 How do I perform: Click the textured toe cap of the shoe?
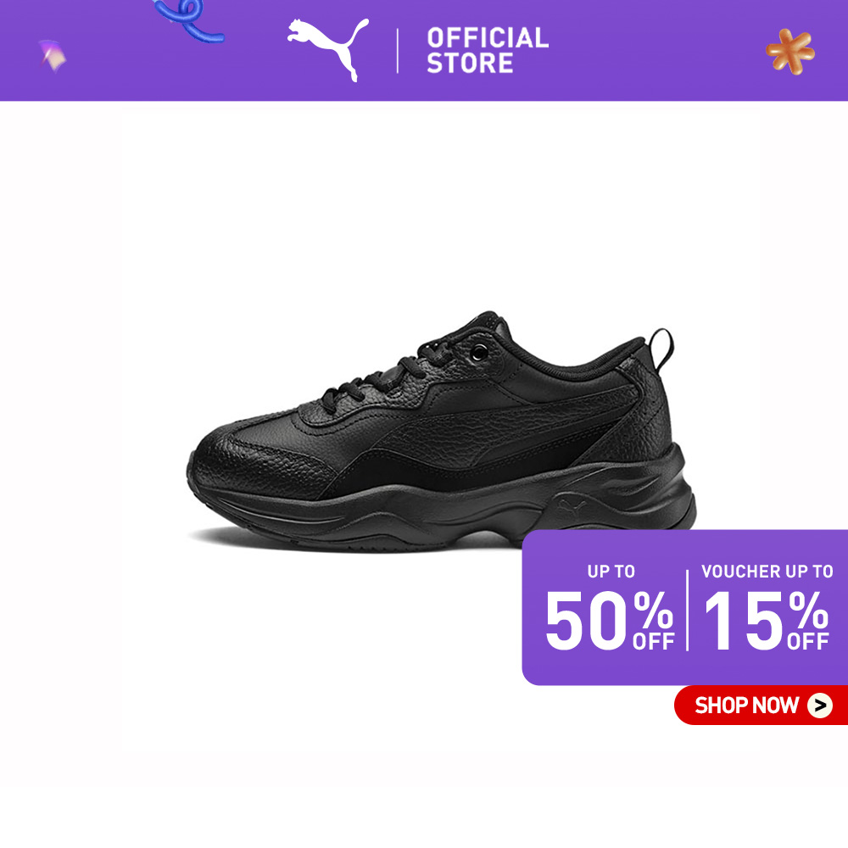tap(254, 460)
